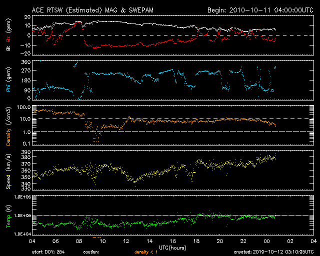Viewport: 320px width, 256px height.
Task: Click the '90' value on the Phi axis
Action: tap(27, 90)
